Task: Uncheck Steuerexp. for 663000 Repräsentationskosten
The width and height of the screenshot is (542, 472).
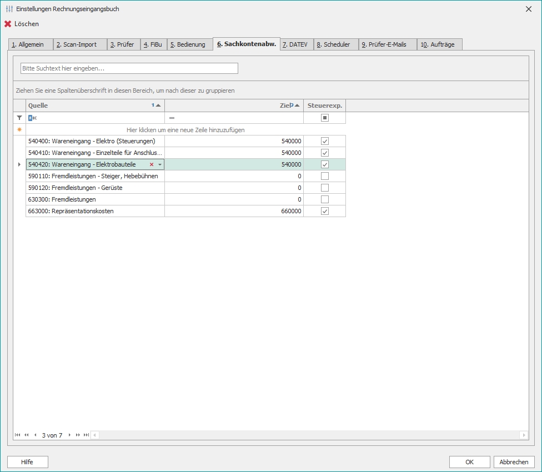Action: tap(325, 211)
